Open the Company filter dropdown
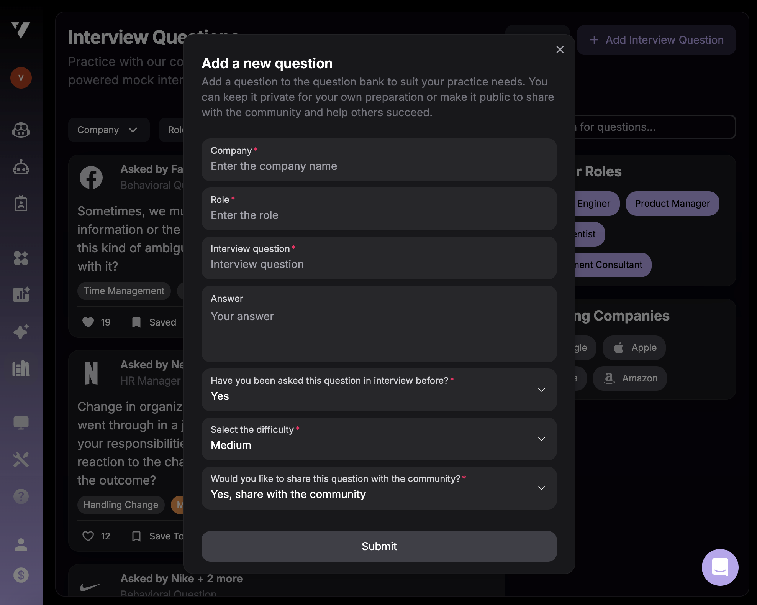 coord(109,130)
